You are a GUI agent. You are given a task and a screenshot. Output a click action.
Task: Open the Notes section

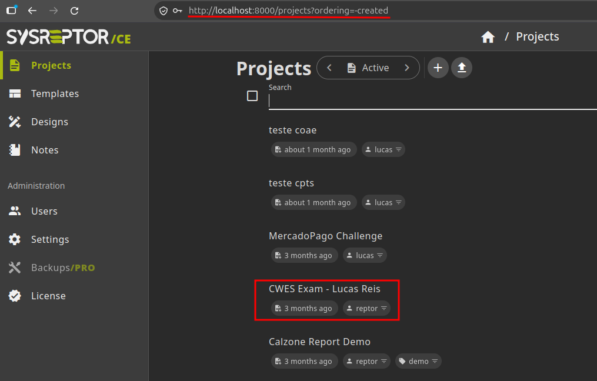[74, 150]
